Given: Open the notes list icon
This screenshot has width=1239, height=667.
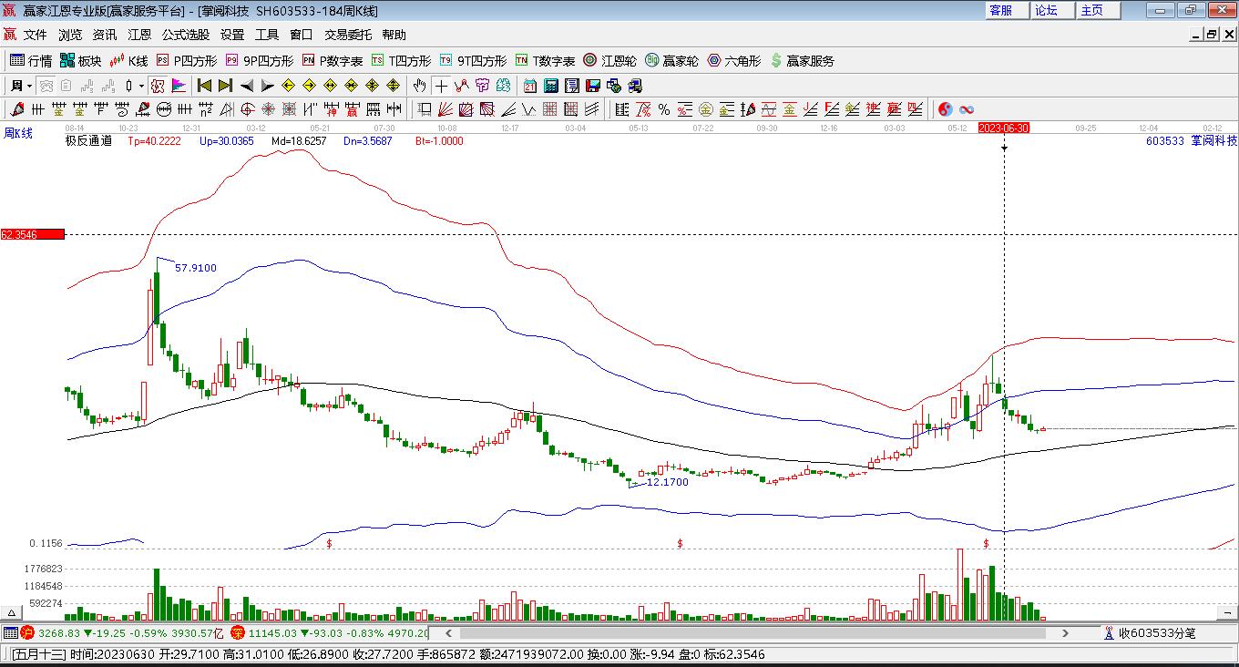Looking at the screenshot, I should (572, 86).
